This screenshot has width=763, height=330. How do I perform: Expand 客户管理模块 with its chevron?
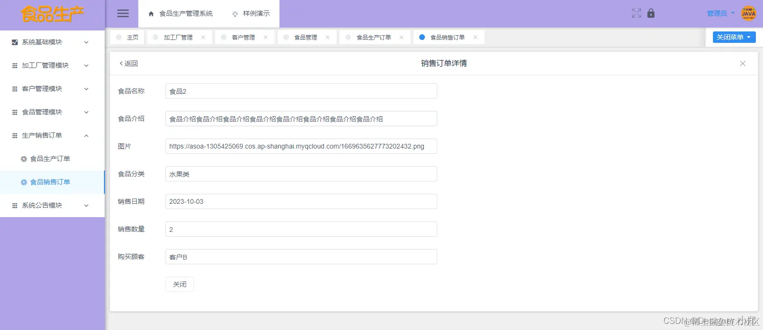pyautogui.click(x=86, y=89)
